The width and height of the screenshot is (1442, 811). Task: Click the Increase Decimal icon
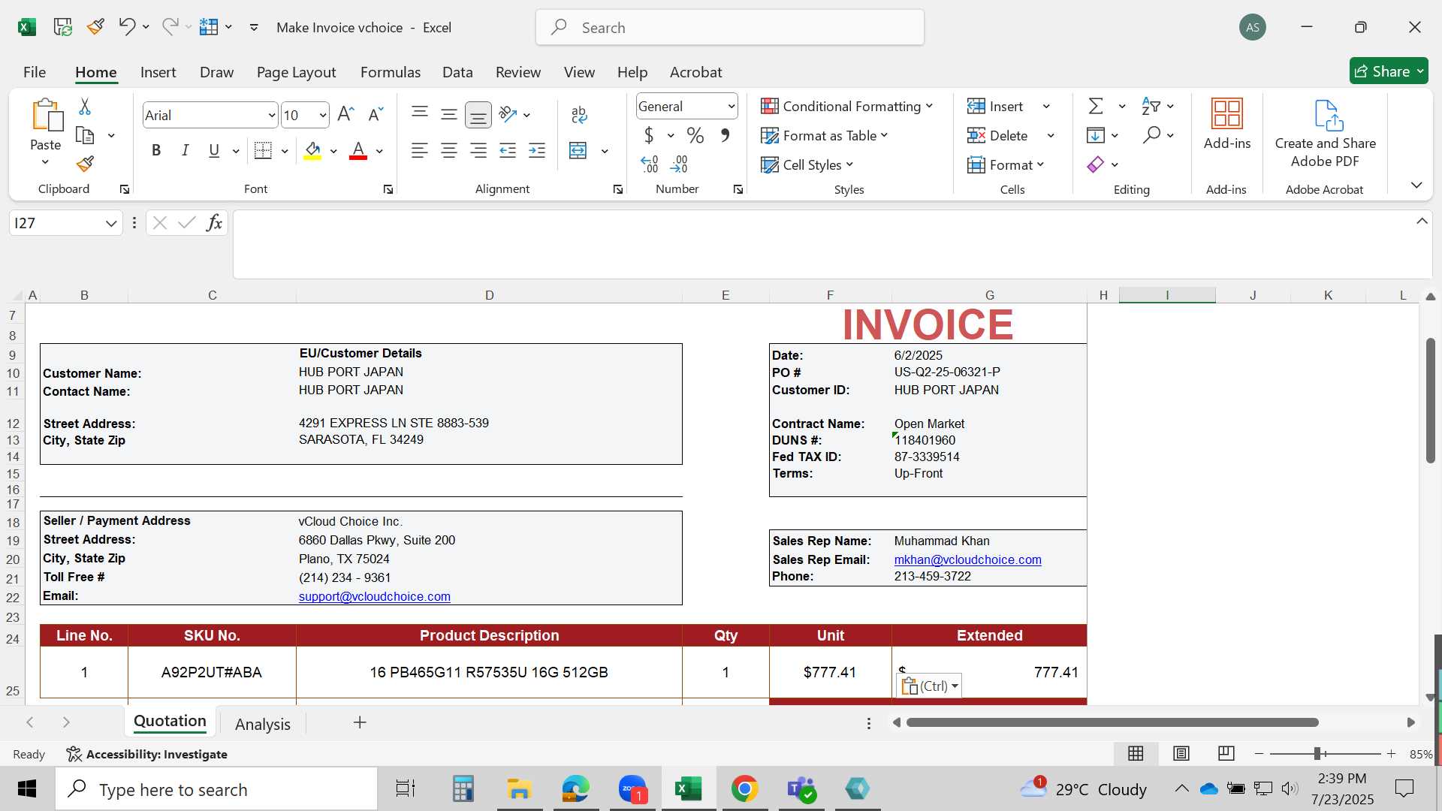tap(650, 164)
